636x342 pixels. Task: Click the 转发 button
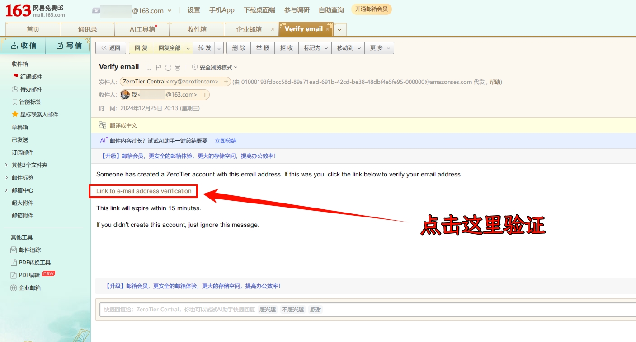[x=204, y=48]
